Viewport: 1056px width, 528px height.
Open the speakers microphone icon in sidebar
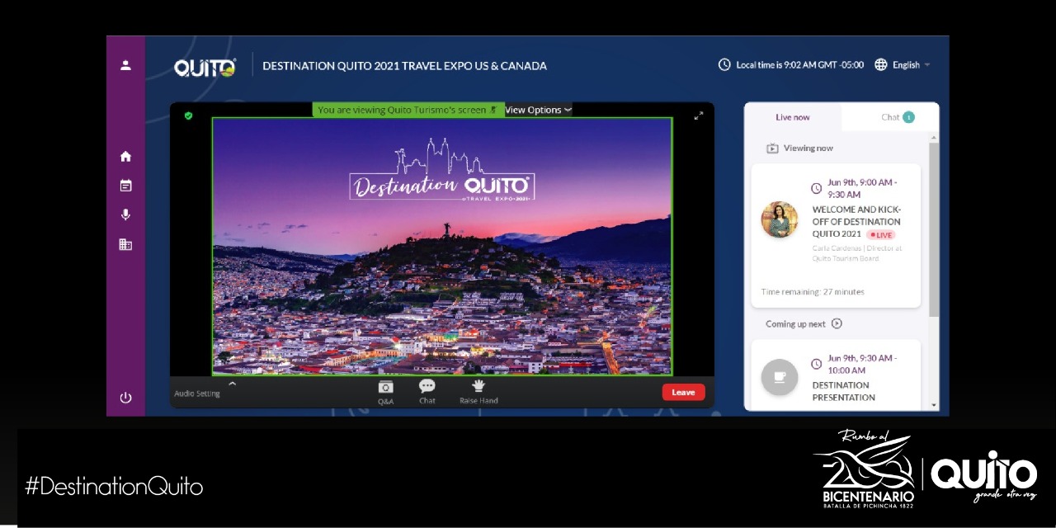click(x=125, y=215)
